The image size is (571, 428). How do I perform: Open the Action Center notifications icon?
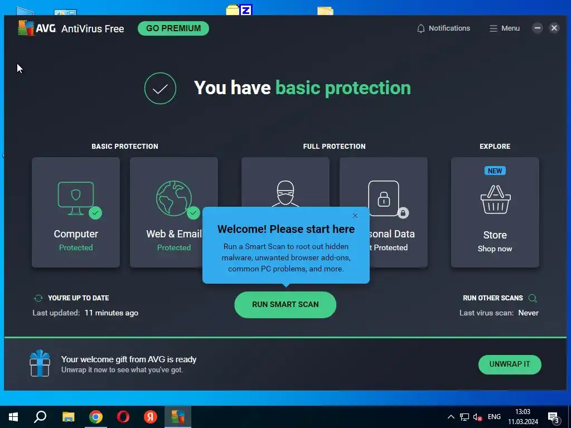pyautogui.click(x=554, y=417)
